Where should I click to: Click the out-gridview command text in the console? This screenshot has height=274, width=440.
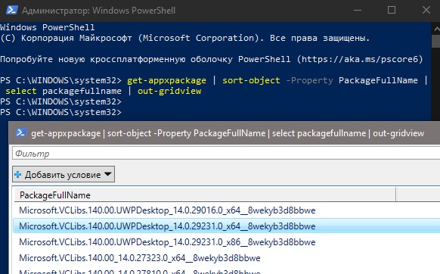click(169, 91)
